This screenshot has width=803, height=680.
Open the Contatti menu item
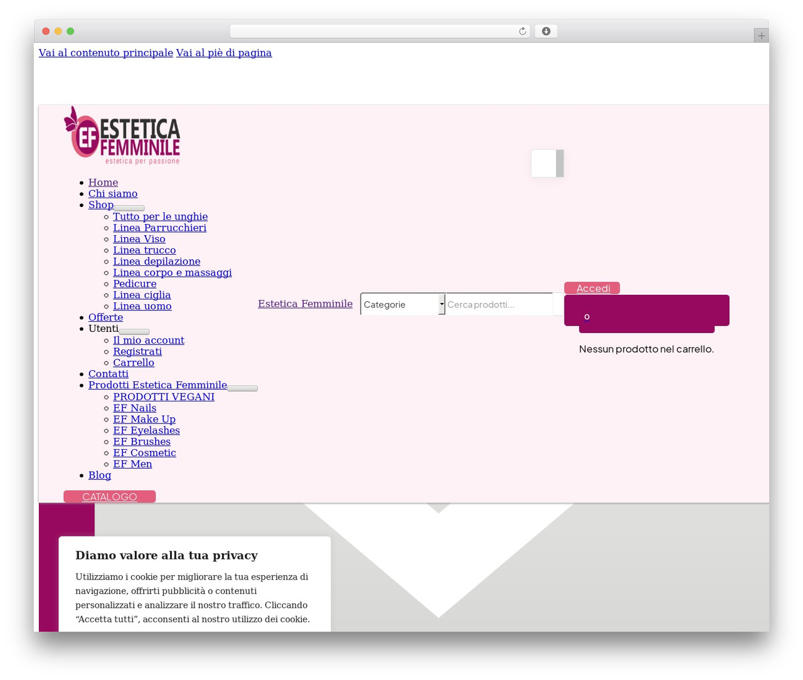(x=109, y=374)
